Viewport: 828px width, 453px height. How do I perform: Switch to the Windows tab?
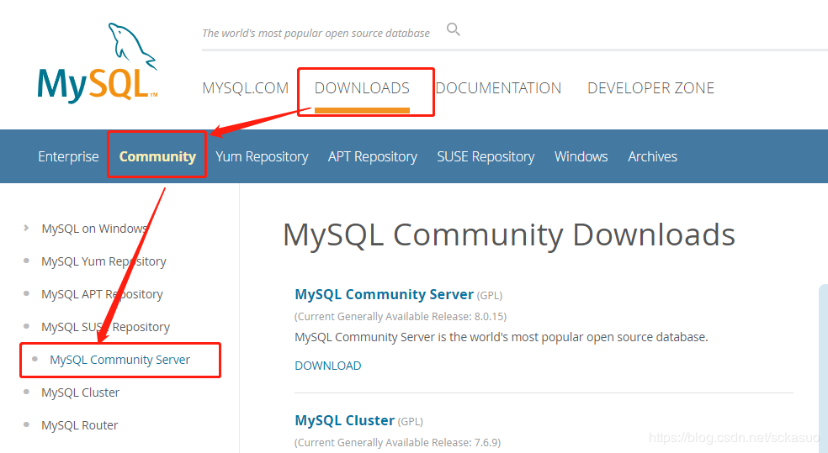point(581,156)
